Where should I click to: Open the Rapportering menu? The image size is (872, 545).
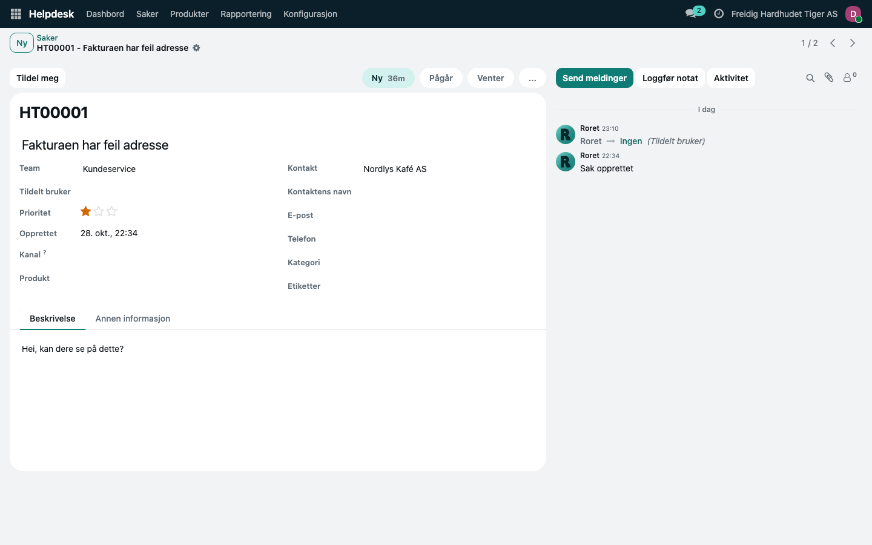click(246, 14)
